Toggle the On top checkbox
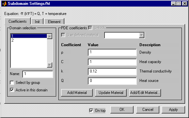The height and width of the screenshot is (118, 189). pyautogui.click(x=91, y=111)
